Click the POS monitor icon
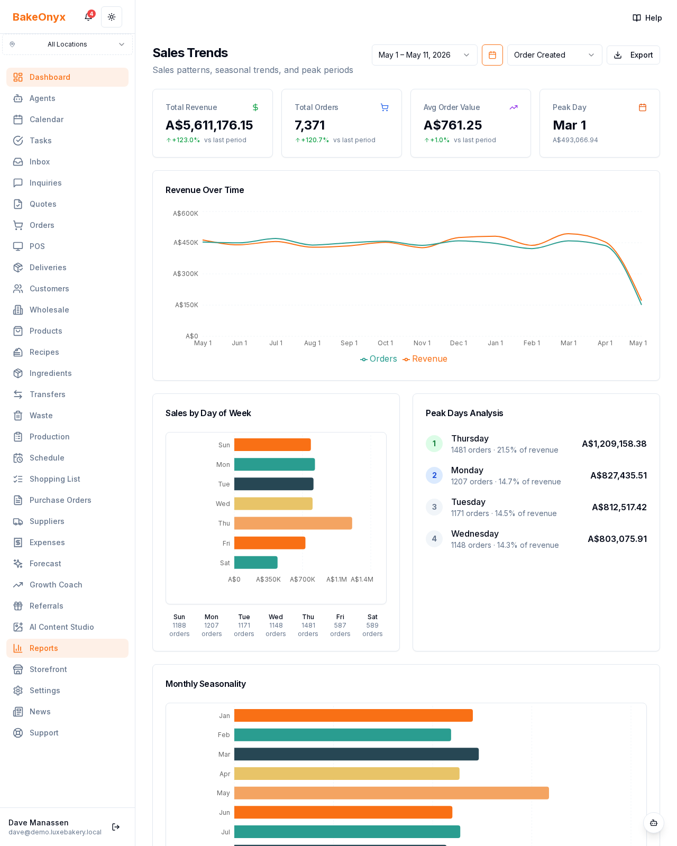 pyautogui.click(x=18, y=246)
